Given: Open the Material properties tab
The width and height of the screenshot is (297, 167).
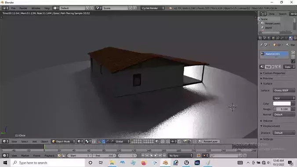Looking at the screenshot, I should pos(291,38).
